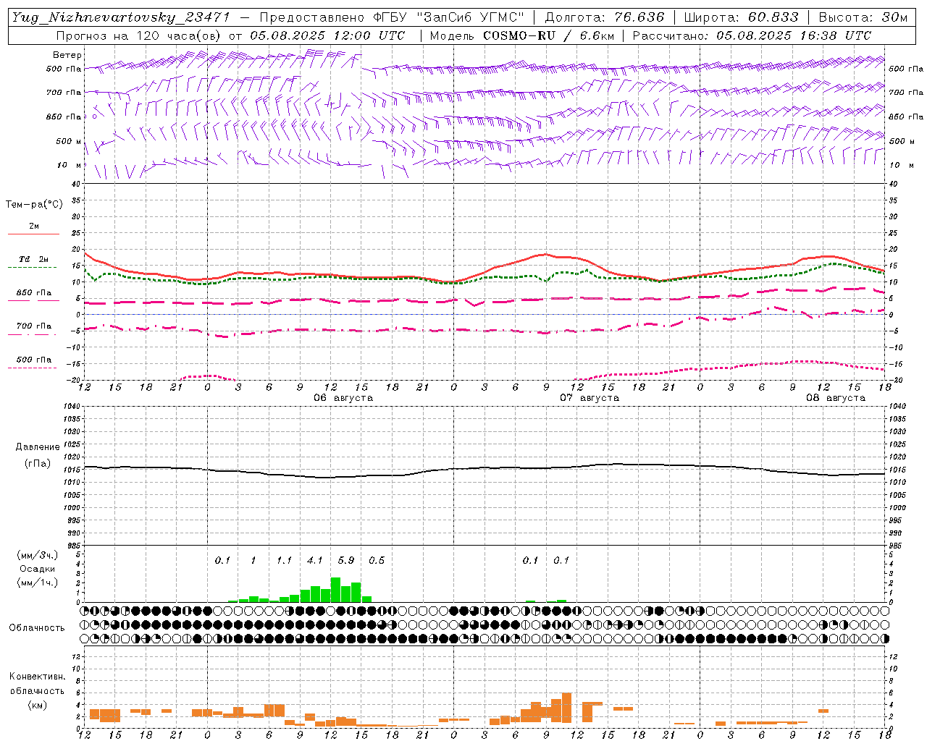Viewport: 927px width, 741px height.
Task: Click the Осадки precipitation label
Action: point(38,569)
